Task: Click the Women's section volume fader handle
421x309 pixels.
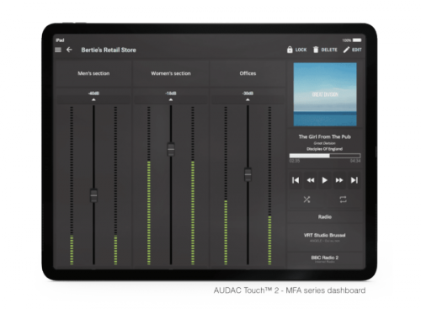Action: coord(171,149)
